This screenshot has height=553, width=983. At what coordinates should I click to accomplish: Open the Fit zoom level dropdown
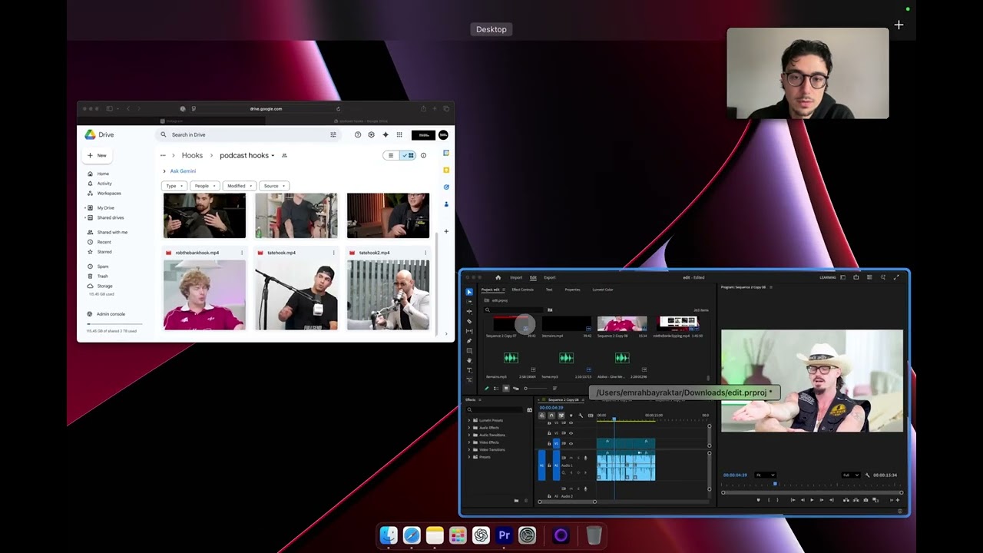[x=766, y=475]
